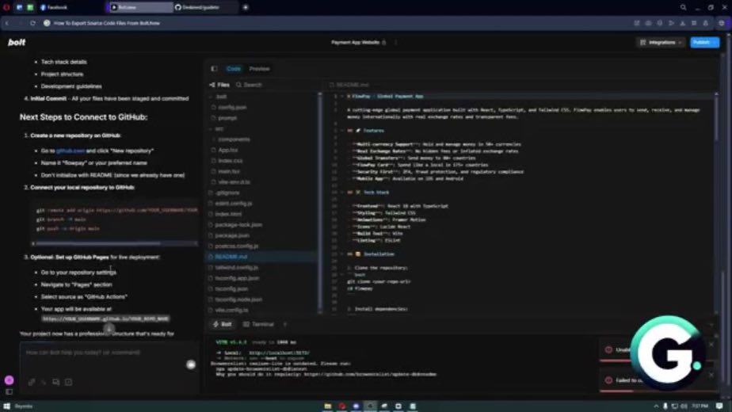Open a new browser tab

[246, 7]
